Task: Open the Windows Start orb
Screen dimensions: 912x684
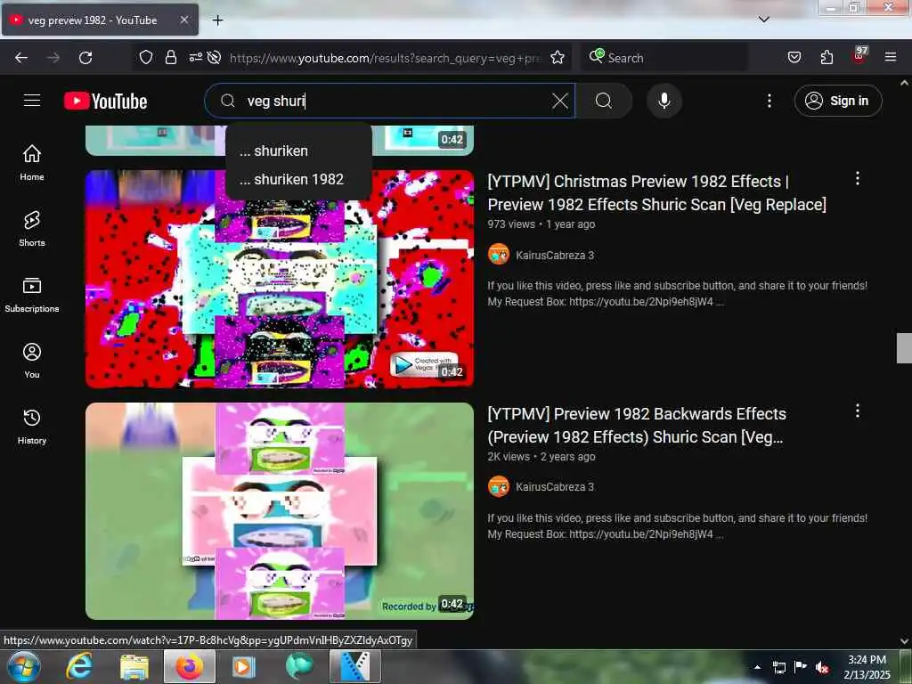Action: click(23, 666)
